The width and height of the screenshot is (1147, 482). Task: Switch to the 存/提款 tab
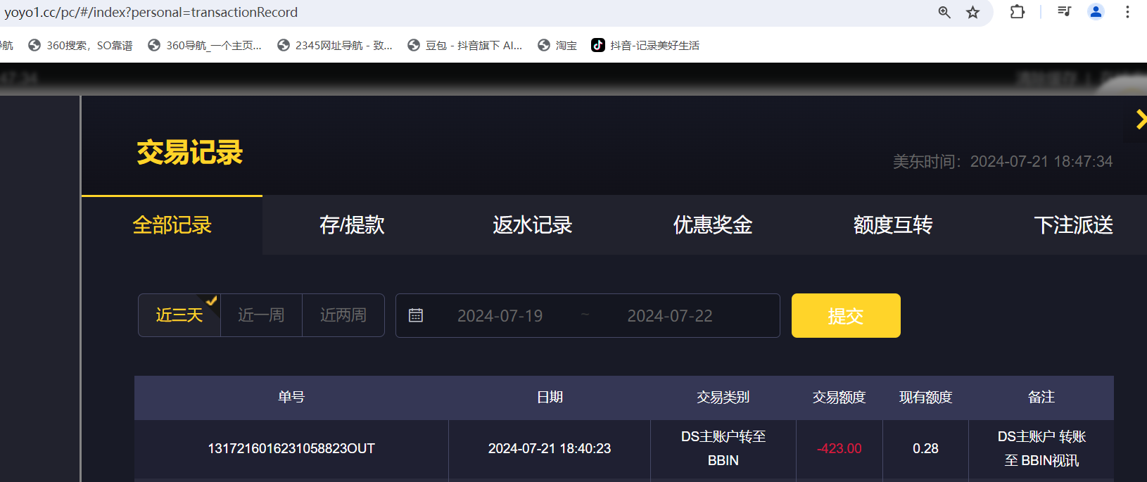click(352, 225)
